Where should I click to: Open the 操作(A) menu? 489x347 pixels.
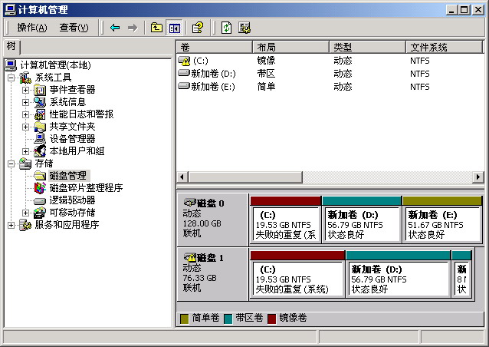(31, 28)
